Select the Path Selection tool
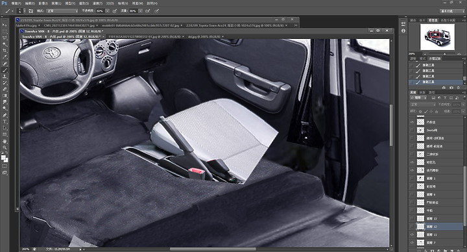Viewport: 467px width, 252px height. (x=5, y=128)
